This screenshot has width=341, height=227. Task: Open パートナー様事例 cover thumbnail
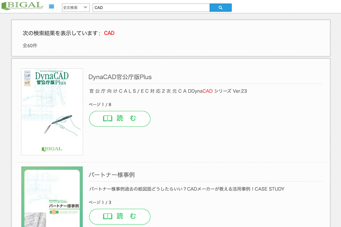tap(52, 197)
